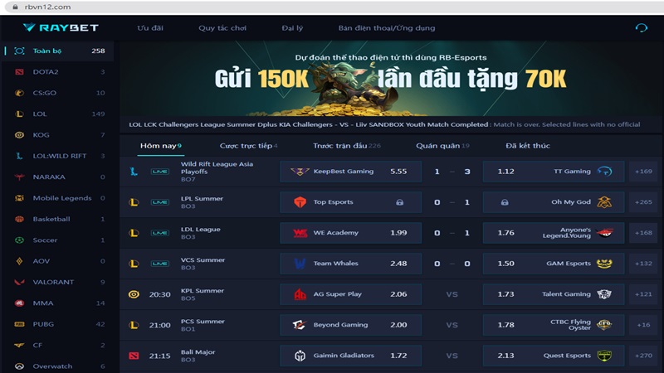Image resolution: width=664 pixels, height=373 pixels.
Task: Select the Overwatch icon in sidebar
Action: pyautogui.click(x=19, y=366)
